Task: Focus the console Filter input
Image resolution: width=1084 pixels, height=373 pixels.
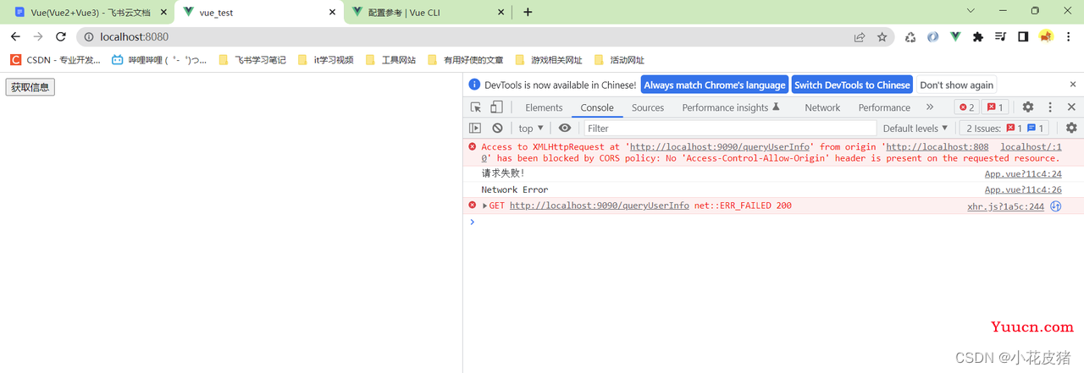Action: pos(729,129)
